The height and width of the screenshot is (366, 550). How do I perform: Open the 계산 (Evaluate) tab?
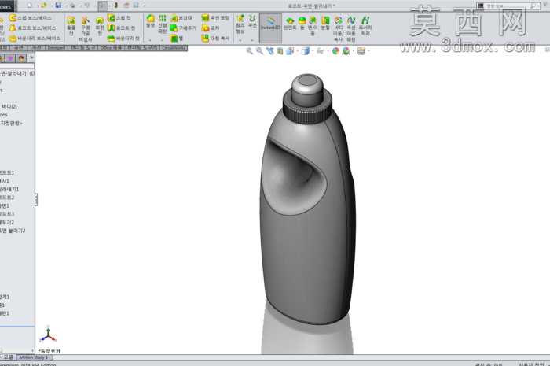36,48
